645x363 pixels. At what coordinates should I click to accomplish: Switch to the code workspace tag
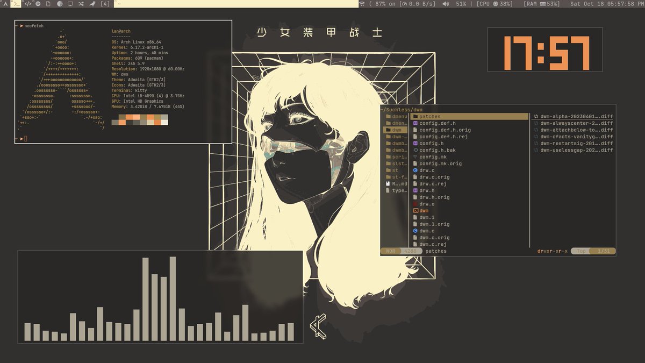tap(28, 4)
